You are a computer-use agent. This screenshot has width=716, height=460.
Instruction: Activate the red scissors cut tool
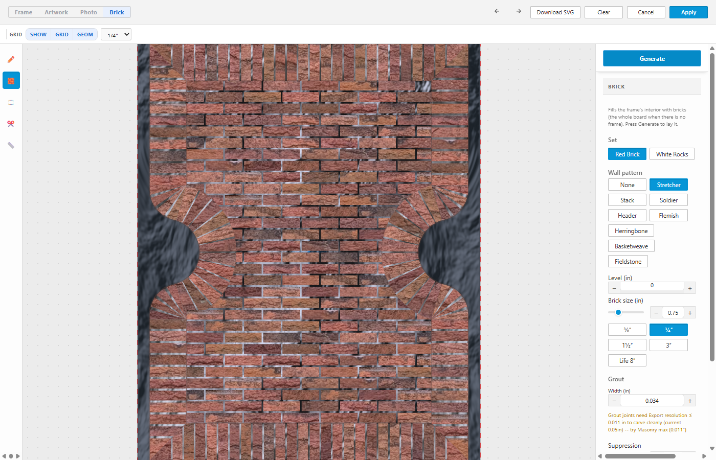(11, 124)
